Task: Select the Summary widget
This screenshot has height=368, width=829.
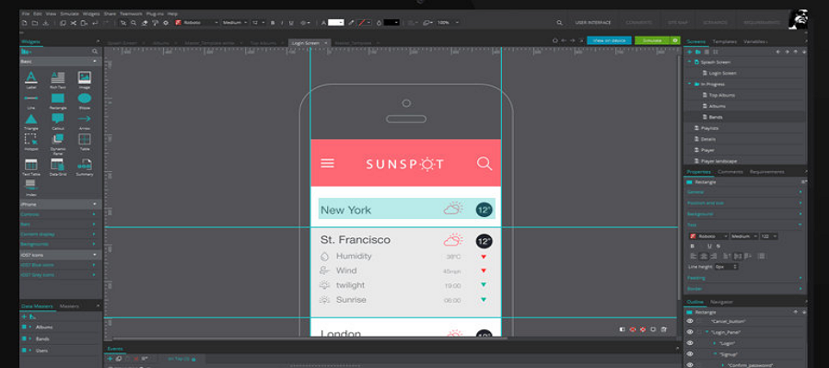Action: (x=84, y=167)
